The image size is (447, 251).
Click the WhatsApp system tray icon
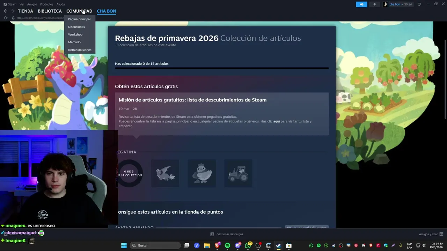tap(311, 245)
